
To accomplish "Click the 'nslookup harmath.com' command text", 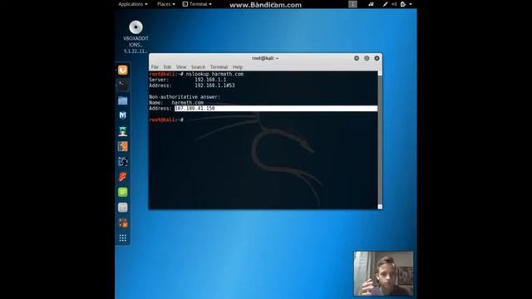I will 214,74.
